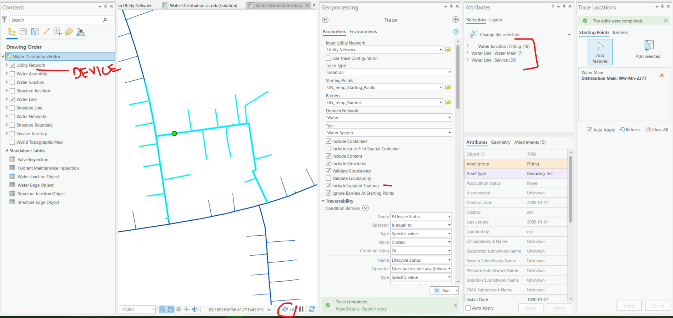Select List By Selection icon in Contents
Screen dimensions: 673x318
[x=35, y=32]
